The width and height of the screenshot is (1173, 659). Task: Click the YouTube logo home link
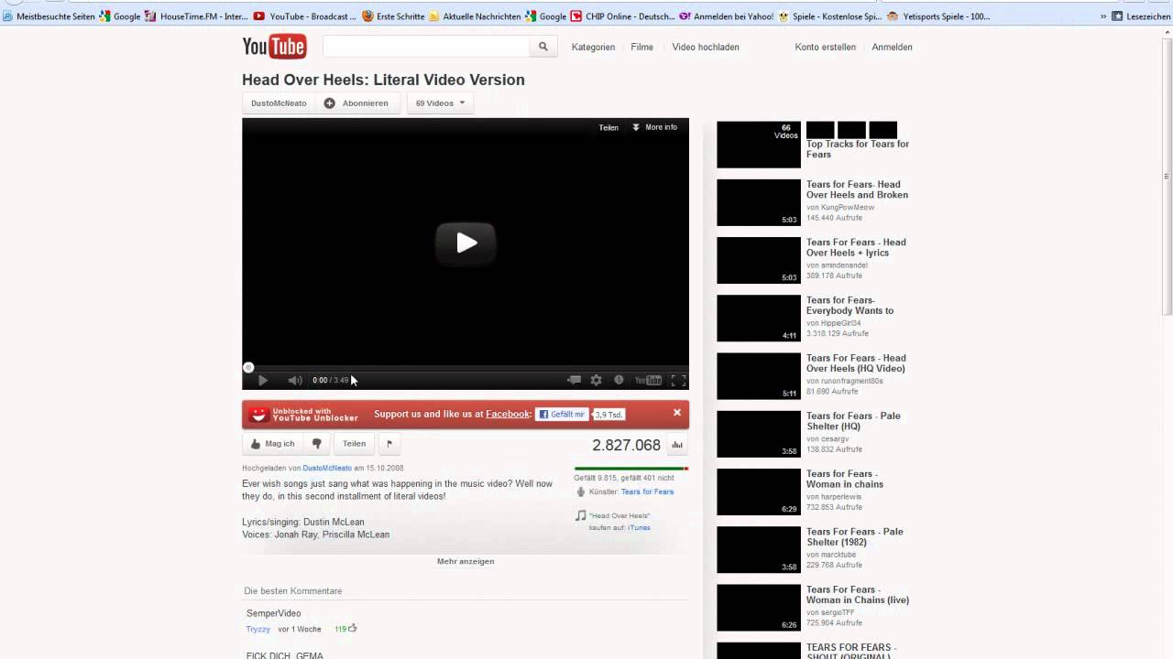pos(274,47)
